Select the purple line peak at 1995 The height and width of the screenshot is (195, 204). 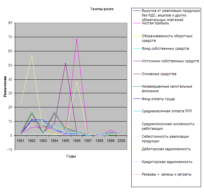[x=65, y=63]
